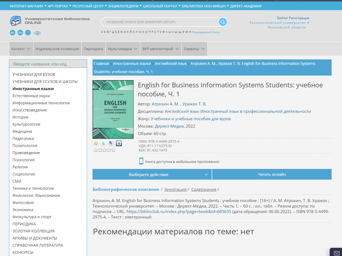Expand the ВКР-репозиторий menu

(x=161, y=49)
